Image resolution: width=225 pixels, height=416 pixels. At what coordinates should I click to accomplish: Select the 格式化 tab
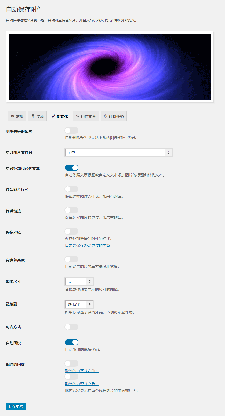pos(60,116)
